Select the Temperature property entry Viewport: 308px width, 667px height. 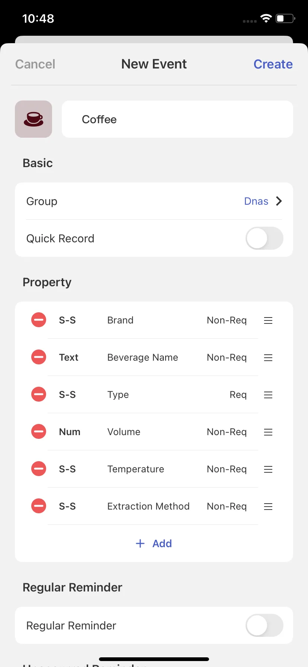coord(153,469)
